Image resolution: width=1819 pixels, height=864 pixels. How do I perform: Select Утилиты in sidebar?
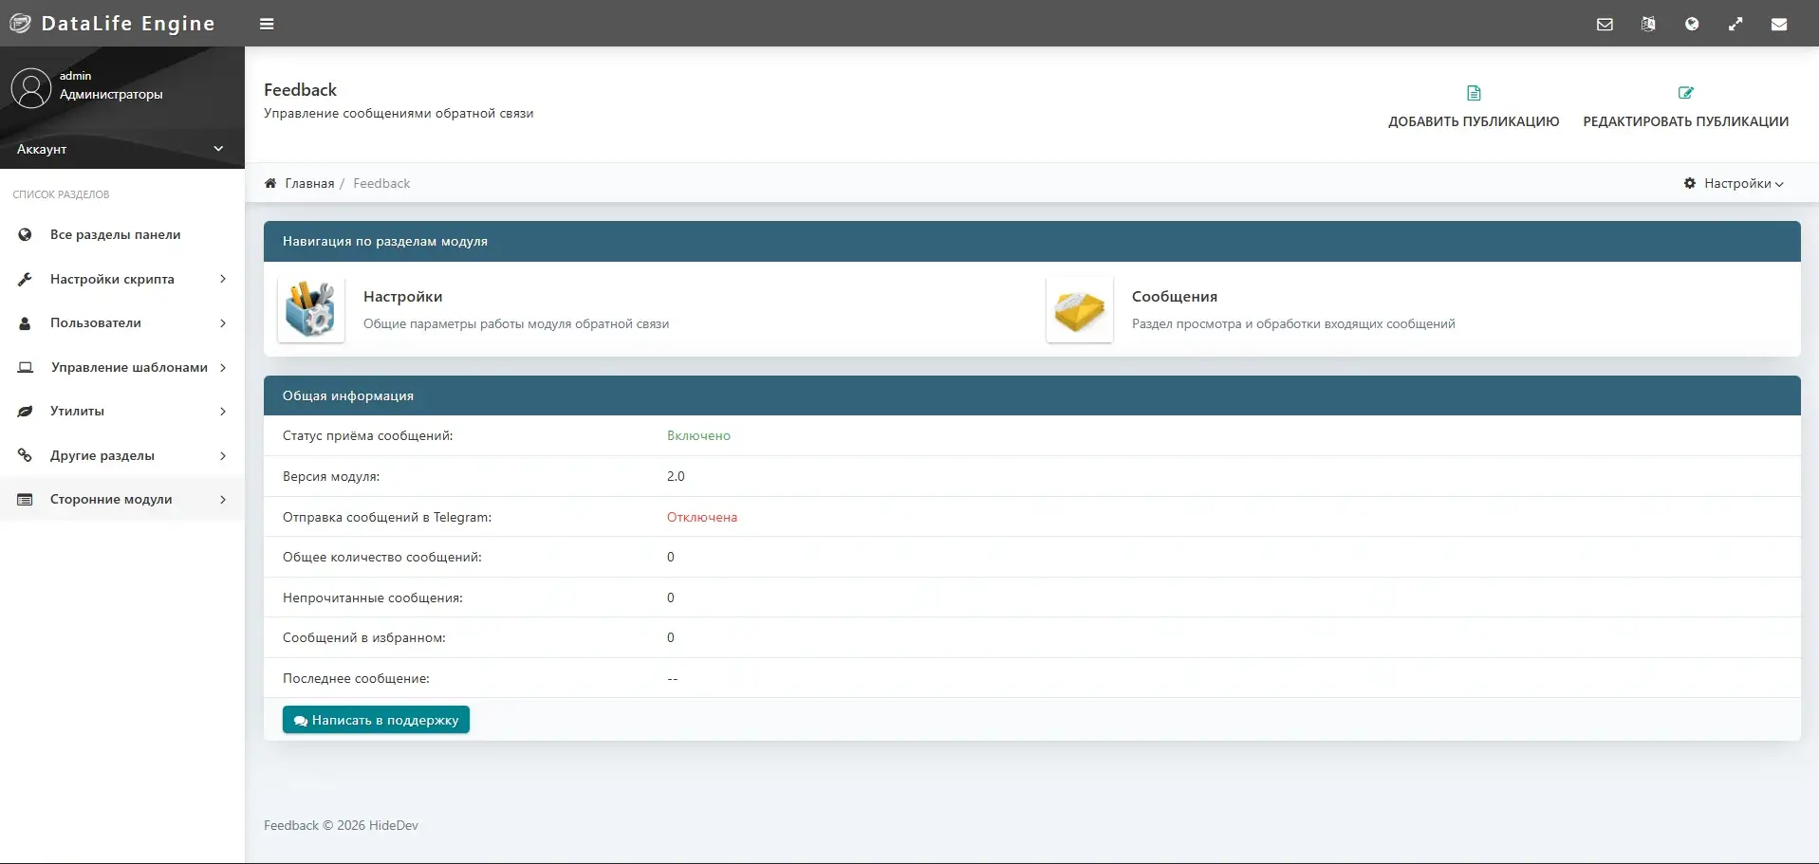click(122, 412)
